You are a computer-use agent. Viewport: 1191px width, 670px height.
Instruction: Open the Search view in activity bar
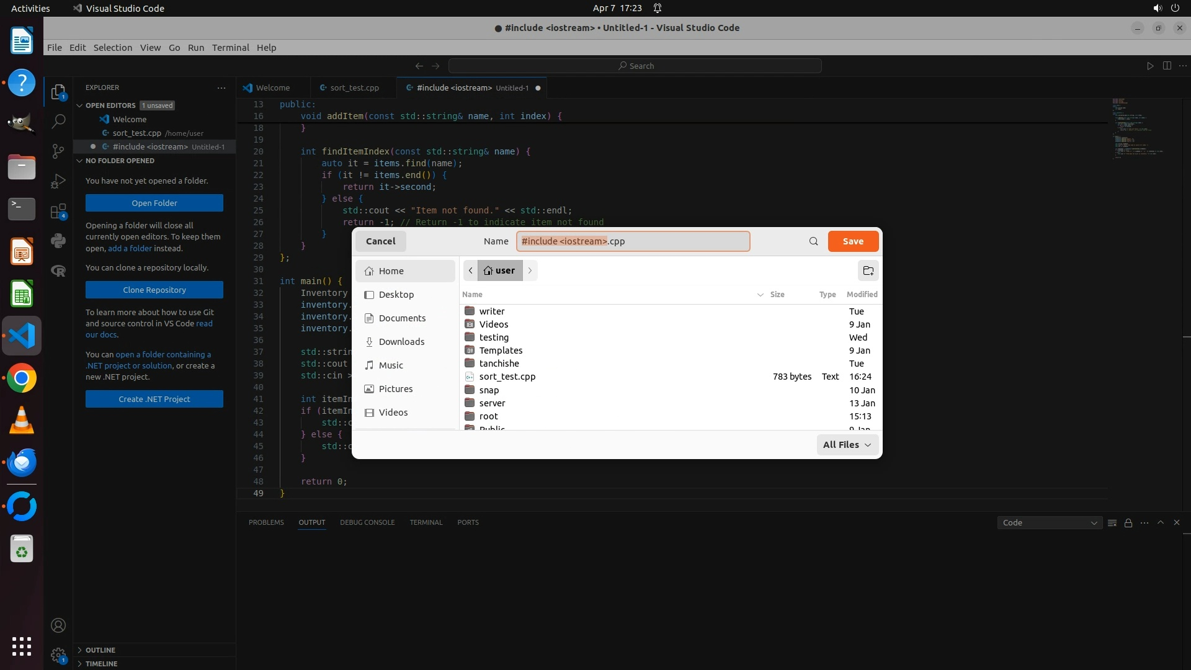pyautogui.click(x=58, y=121)
